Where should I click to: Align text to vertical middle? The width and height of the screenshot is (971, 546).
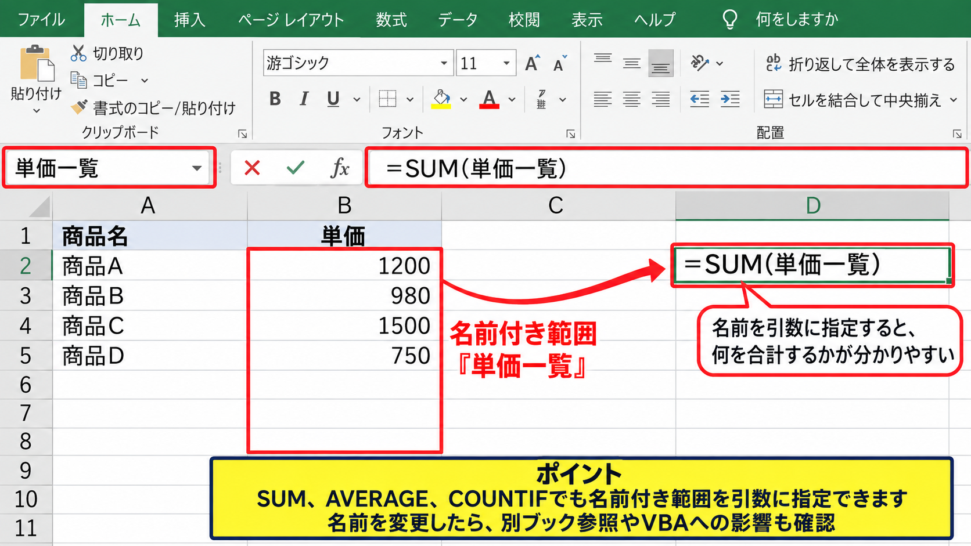tap(632, 63)
